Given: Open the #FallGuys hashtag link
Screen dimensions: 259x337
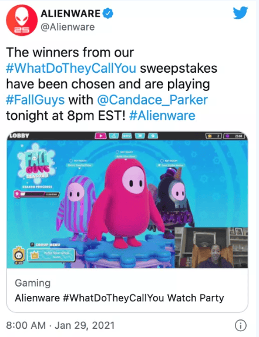Looking at the screenshot, I should tap(35, 100).
